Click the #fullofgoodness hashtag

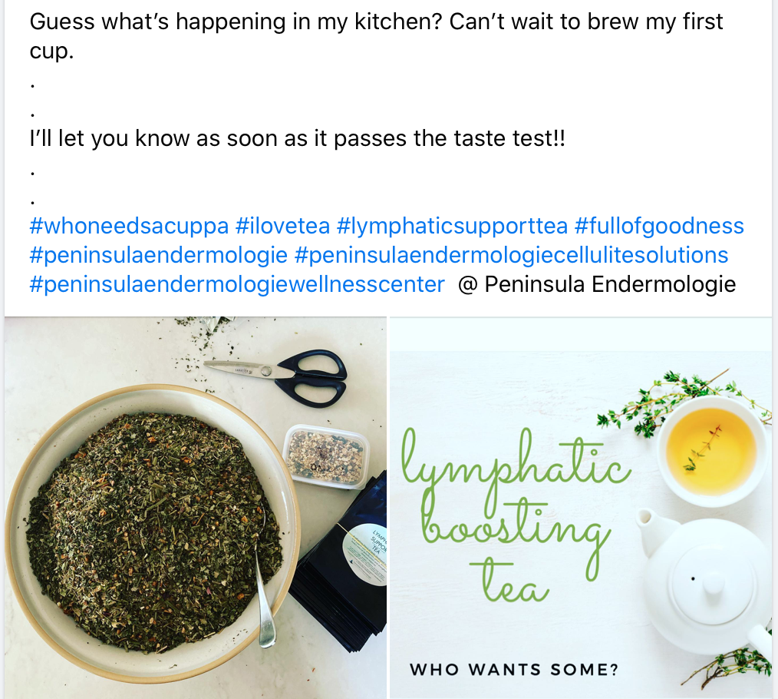point(659,226)
